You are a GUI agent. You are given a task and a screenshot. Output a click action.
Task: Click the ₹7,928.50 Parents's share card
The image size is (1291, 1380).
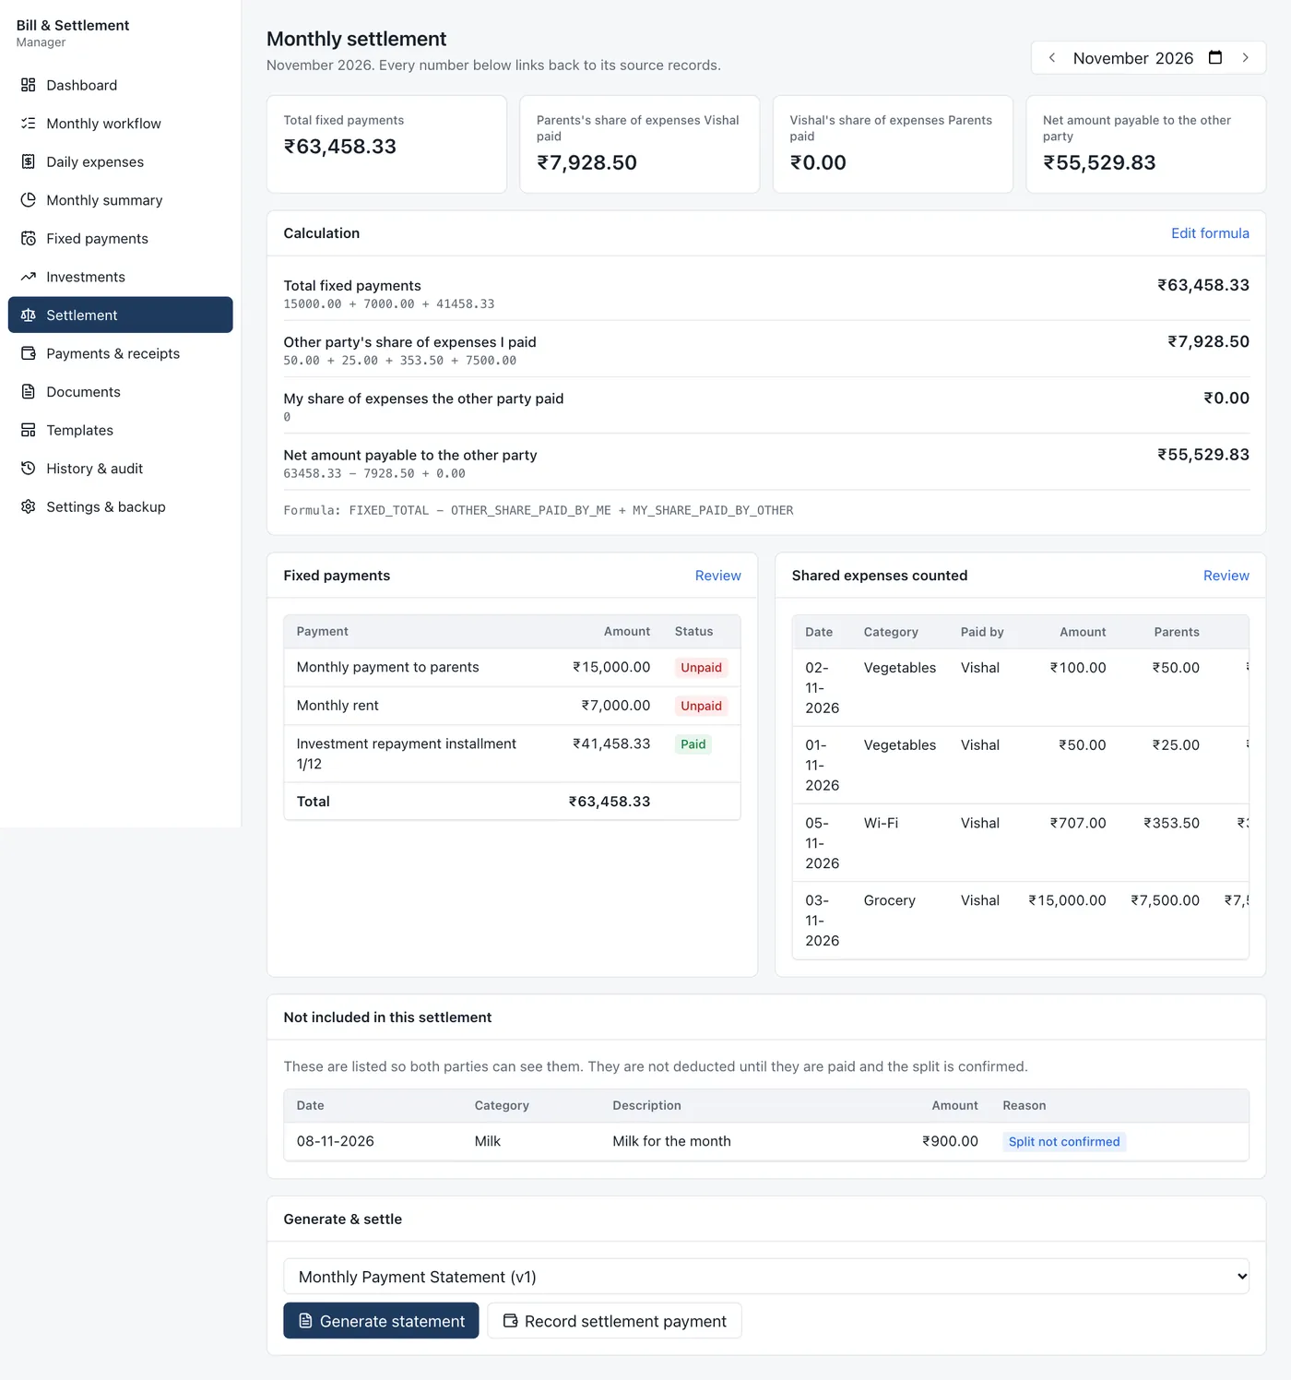click(x=640, y=144)
